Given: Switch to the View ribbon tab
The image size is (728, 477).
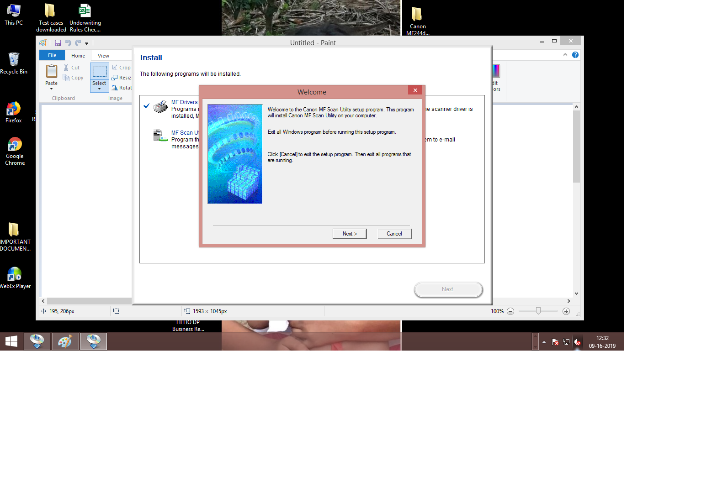Looking at the screenshot, I should tap(104, 56).
